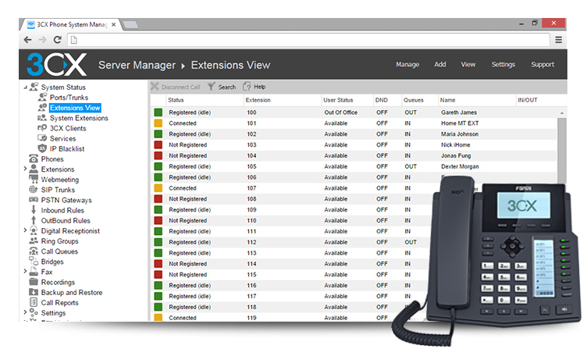The width and height of the screenshot is (583, 349).
Task: Close the 3CX browser tab
Action: [114, 24]
